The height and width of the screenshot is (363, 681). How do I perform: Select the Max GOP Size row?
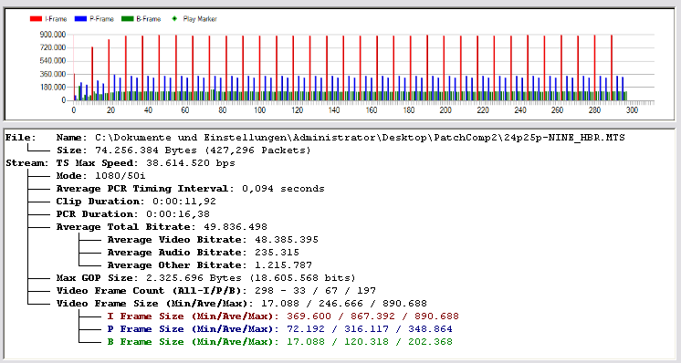pos(206,278)
